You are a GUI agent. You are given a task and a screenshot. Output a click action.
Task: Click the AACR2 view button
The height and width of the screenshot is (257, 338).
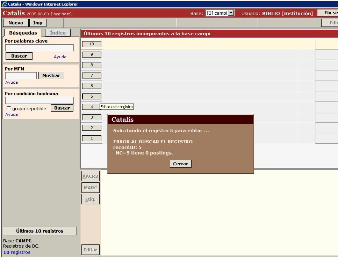90,176
